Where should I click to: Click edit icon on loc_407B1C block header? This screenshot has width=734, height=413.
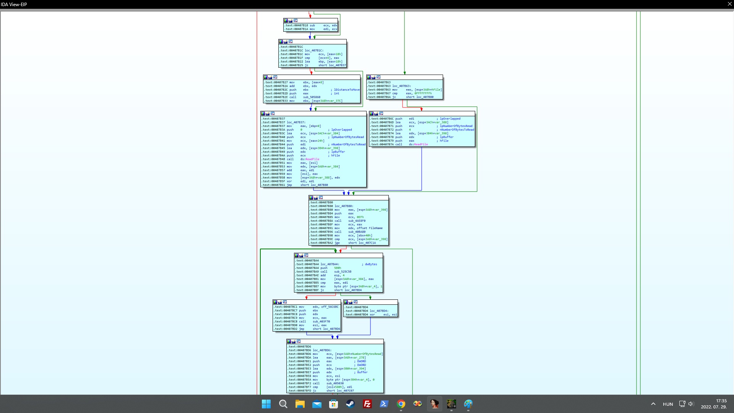click(286, 42)
